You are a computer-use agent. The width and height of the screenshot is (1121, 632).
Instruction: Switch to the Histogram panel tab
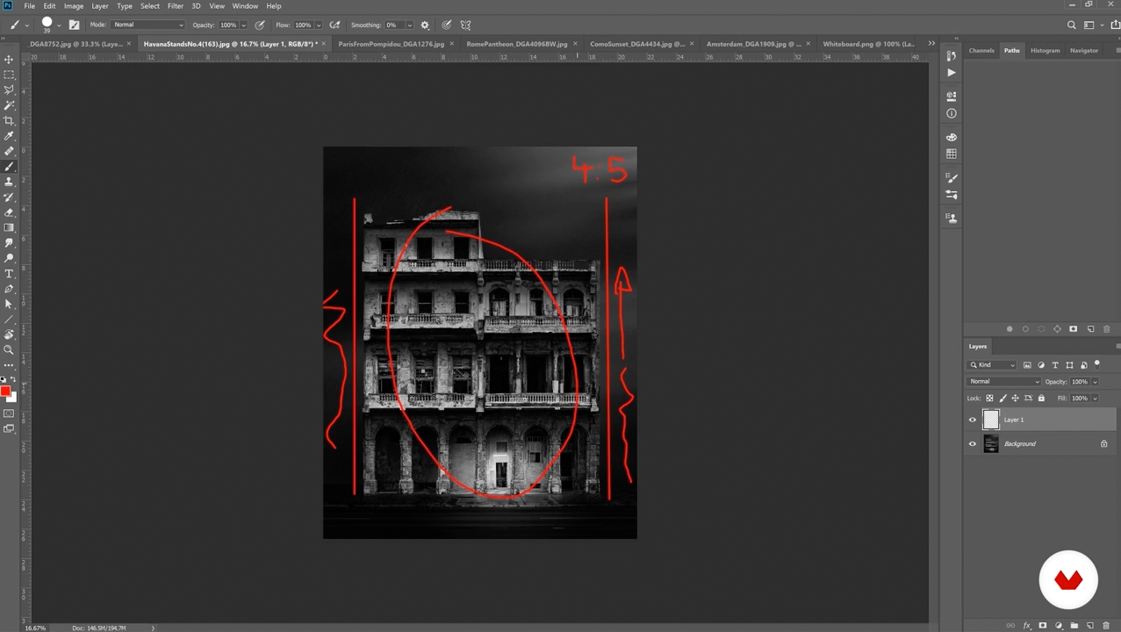coord(1045,51)
